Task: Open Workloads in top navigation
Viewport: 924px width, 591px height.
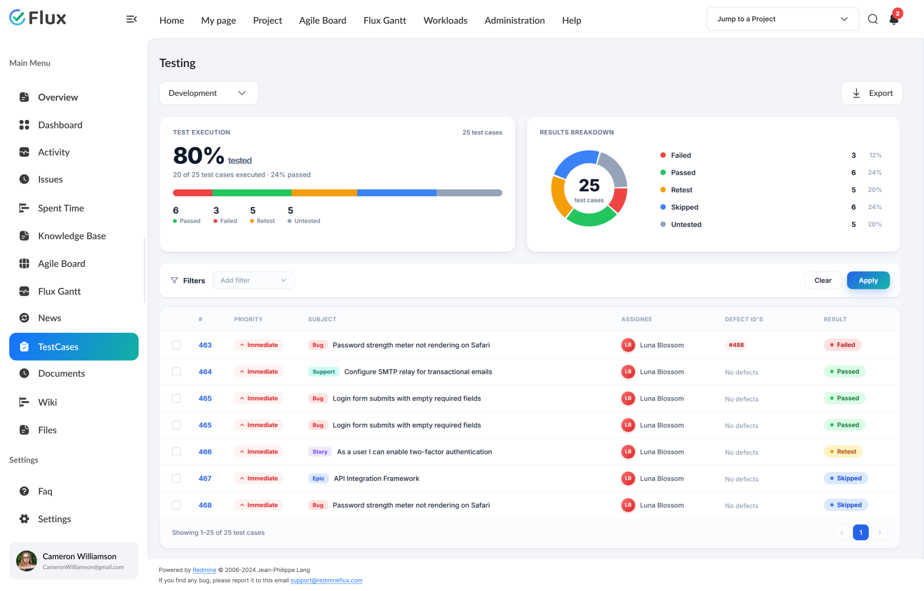Action: [x=445, y=20]
